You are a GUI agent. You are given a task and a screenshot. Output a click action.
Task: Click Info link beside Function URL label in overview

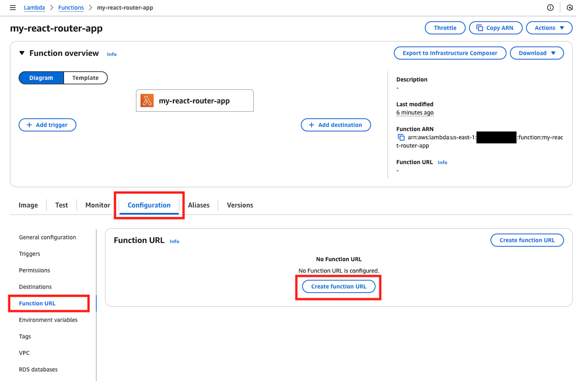tap(443, 162)
